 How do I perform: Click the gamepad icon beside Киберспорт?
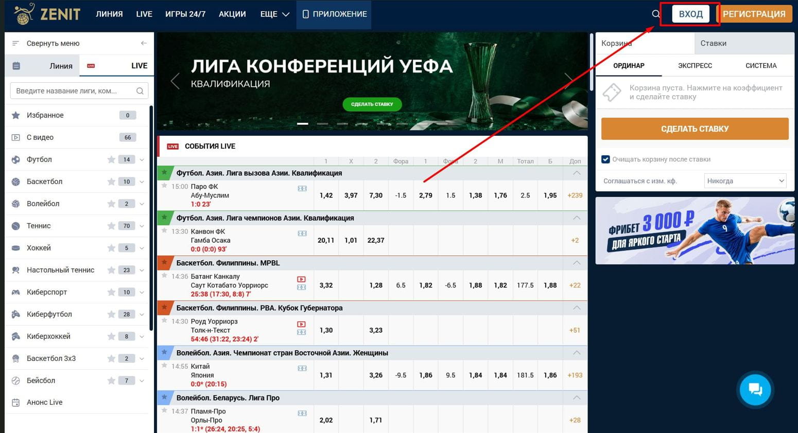pyautogui.click(x=16, y=292)
